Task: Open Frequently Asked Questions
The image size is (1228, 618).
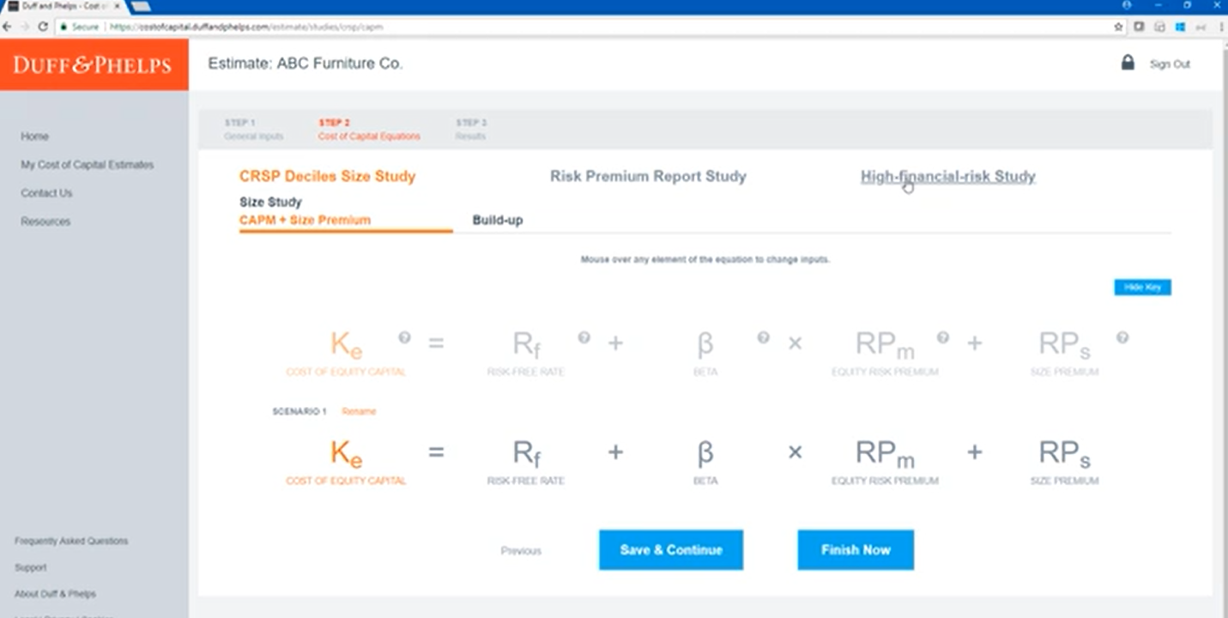Action: click(71, 541)
